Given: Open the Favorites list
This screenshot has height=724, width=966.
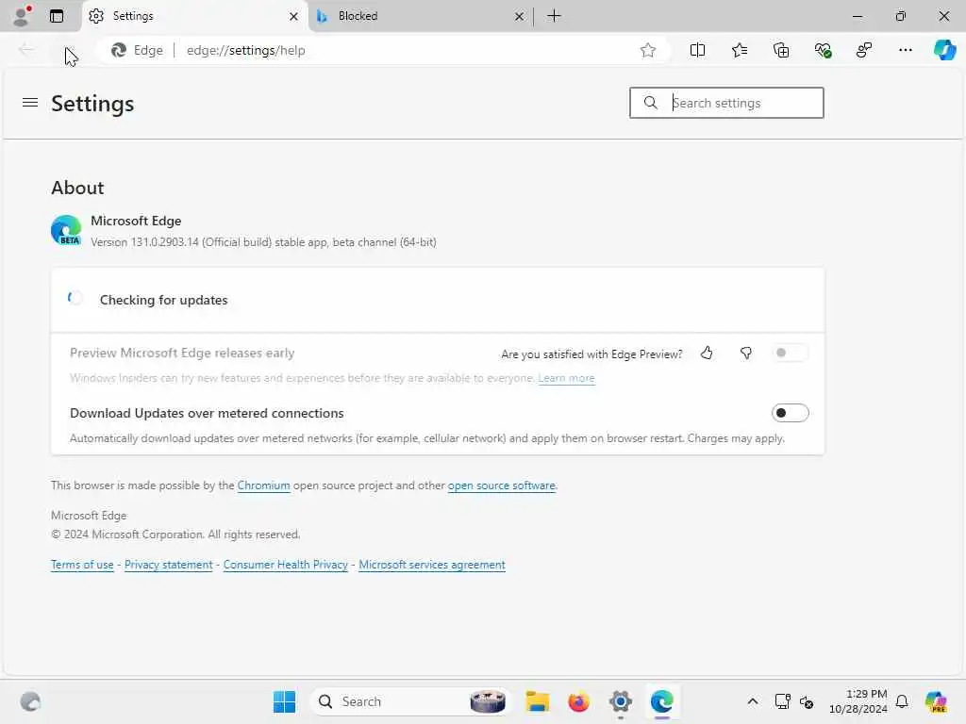Looking at the screenshot, I should coord(740,51).
